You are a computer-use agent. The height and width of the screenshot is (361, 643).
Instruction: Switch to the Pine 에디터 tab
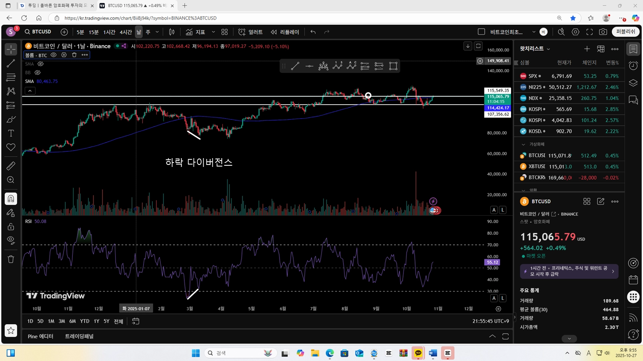40,336
